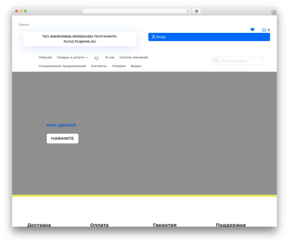Minimize the window with yellow button
The height and width of the screenshot is (244, 289).
(x=21, y=11)
